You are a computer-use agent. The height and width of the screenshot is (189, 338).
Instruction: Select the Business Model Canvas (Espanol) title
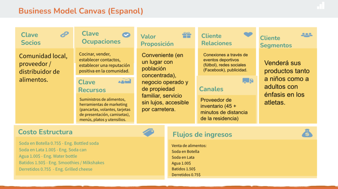tap(81, 11)
